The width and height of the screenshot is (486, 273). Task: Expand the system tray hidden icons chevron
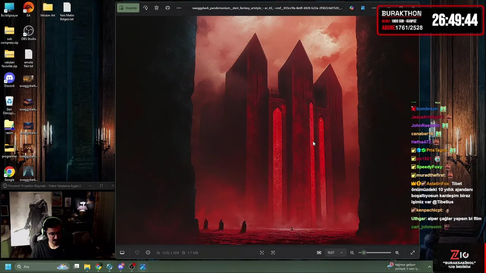point(429,267)
